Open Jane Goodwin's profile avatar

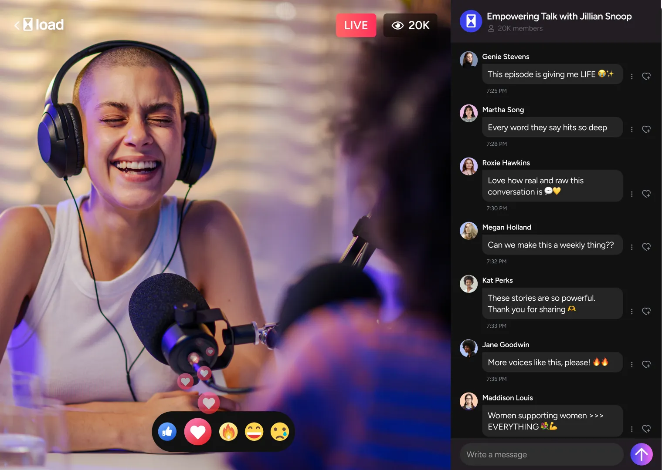(469, 348)
